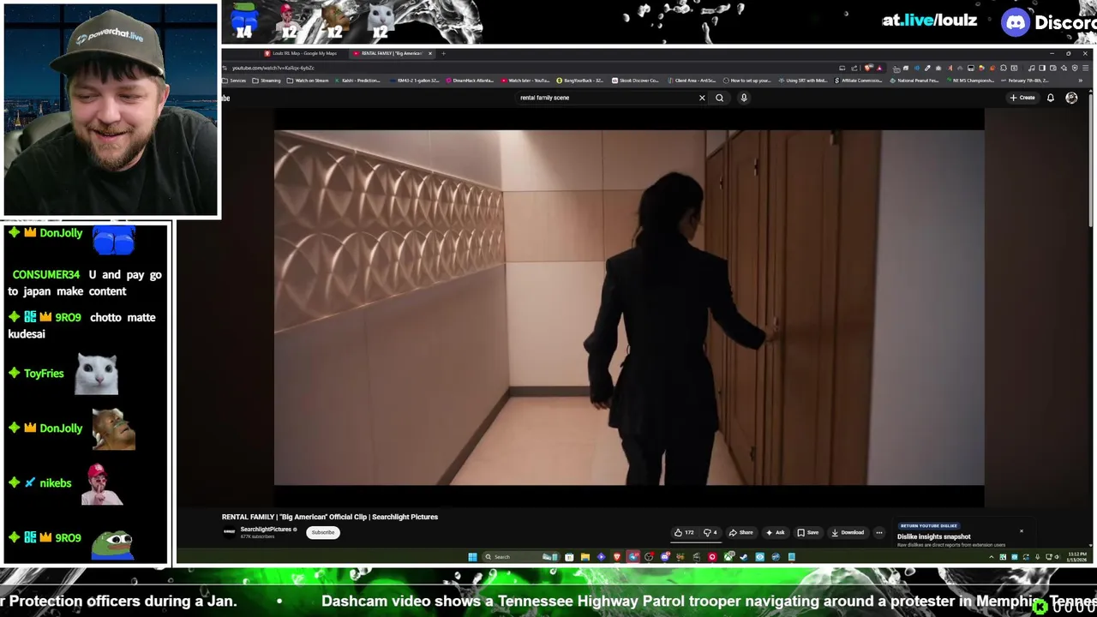Image resolution: width=1097 pixels, height=617 pixels.
Task: Start voice search with microphone icon
Action: pyautogui.click(x=744, y=98)
